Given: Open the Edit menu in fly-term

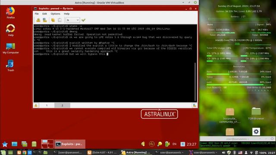Looking at the screenshot, I should [x=44, y=14].
